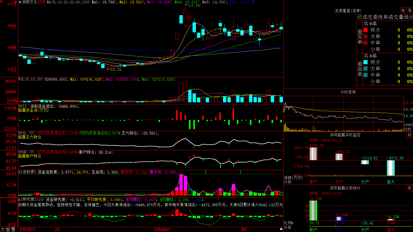Viewport: 413px width, 232px height.
Task: Click the MA(5,10,20,30,60,120) indicator label
Action: tap(68, 2)
